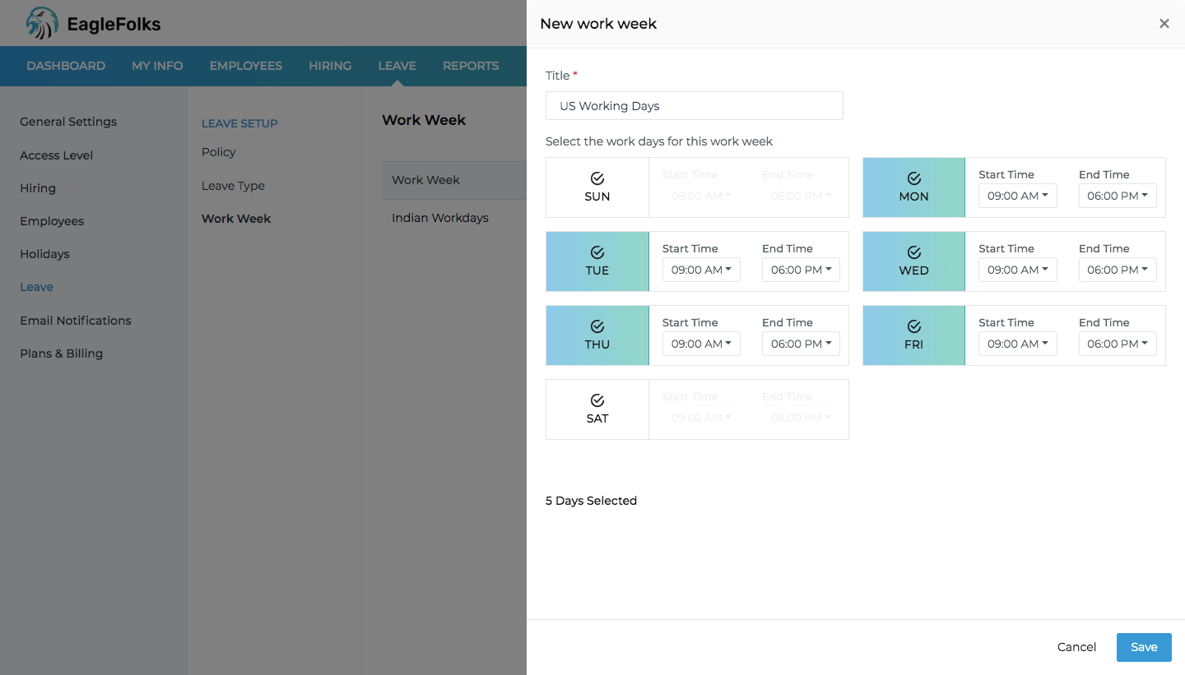1185x675 pixels.
Task: Toggle WED work day off
Action: tap(913, 261)
